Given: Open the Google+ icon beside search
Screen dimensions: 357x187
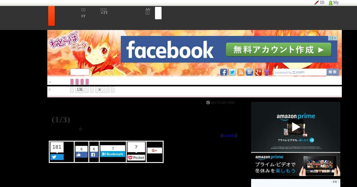Looking at the screenshot, I should (258, 72).
